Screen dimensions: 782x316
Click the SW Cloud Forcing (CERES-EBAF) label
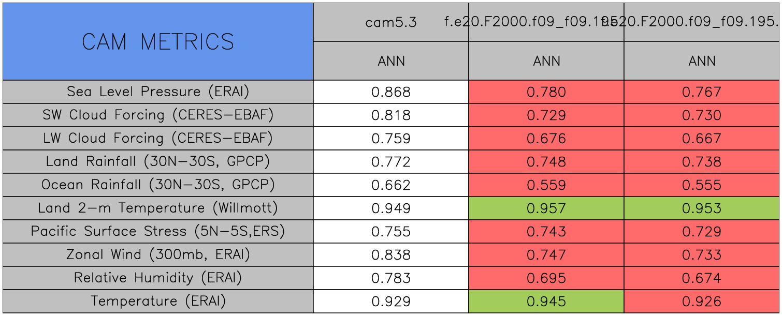click(x=158, y=115)
